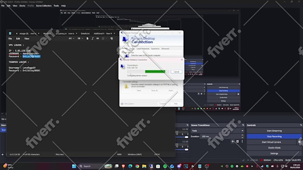Open the Edit menu in OBS
This screenshot has width=303, height=170.
[8, 6]
